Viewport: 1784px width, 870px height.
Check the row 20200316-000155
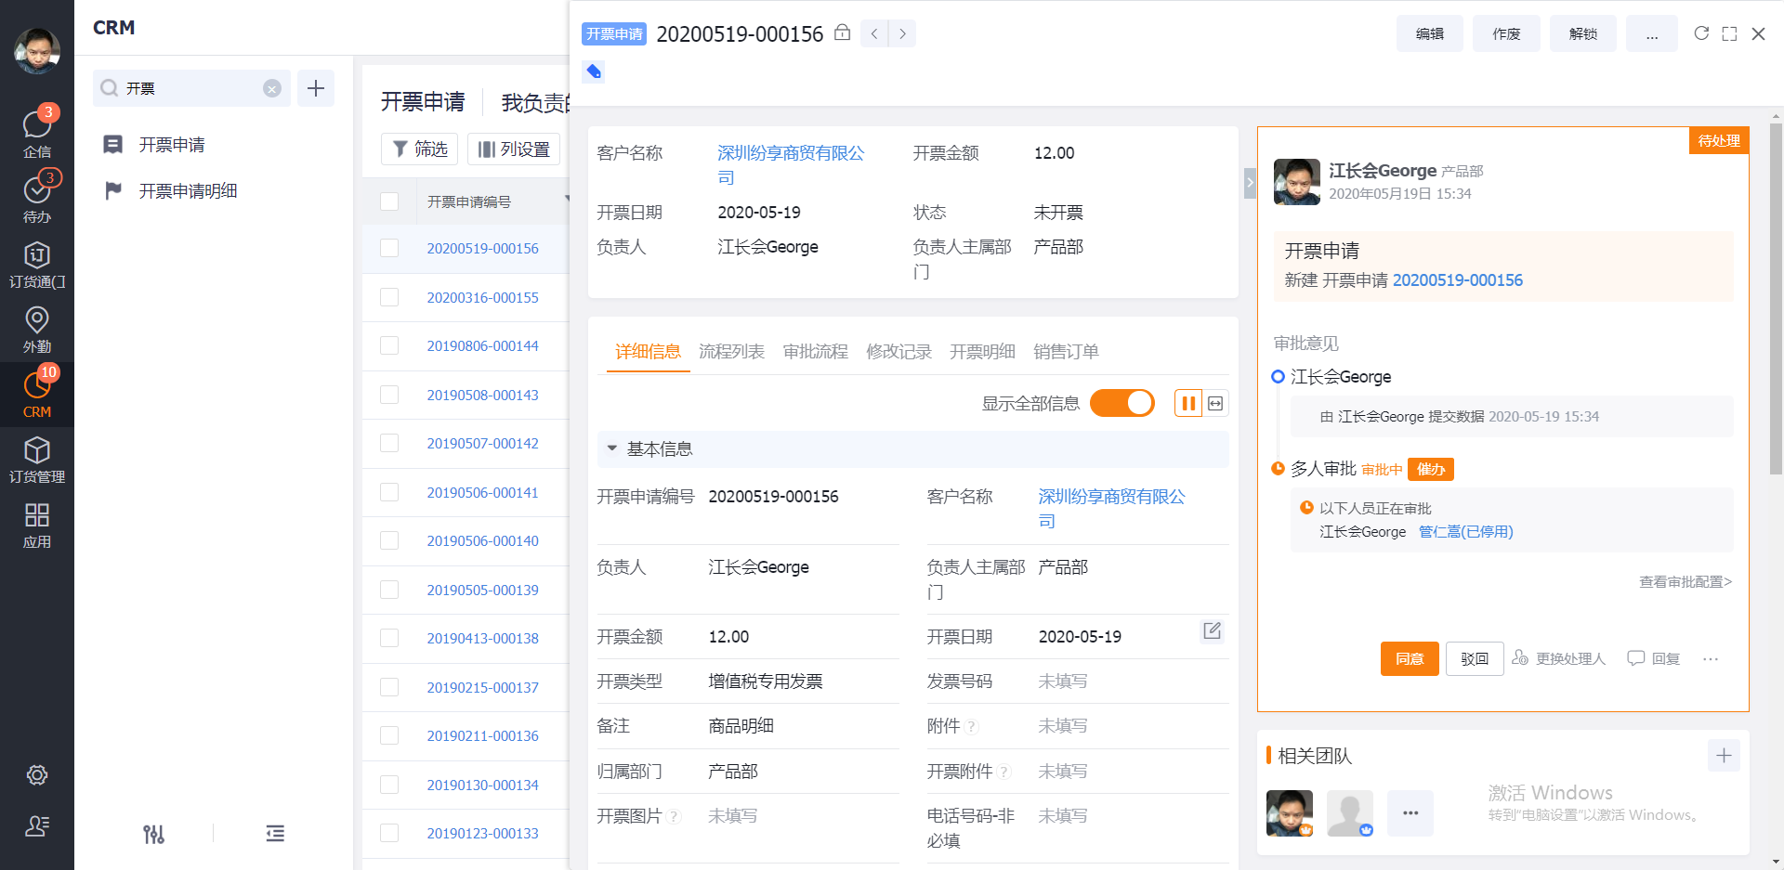pyautogui.click(x=389, y=297)
